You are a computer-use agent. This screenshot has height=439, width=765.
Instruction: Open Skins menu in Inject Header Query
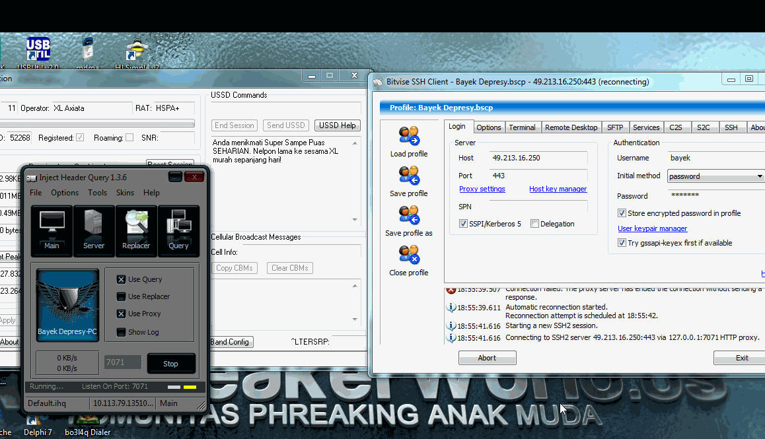pos(125,193)
